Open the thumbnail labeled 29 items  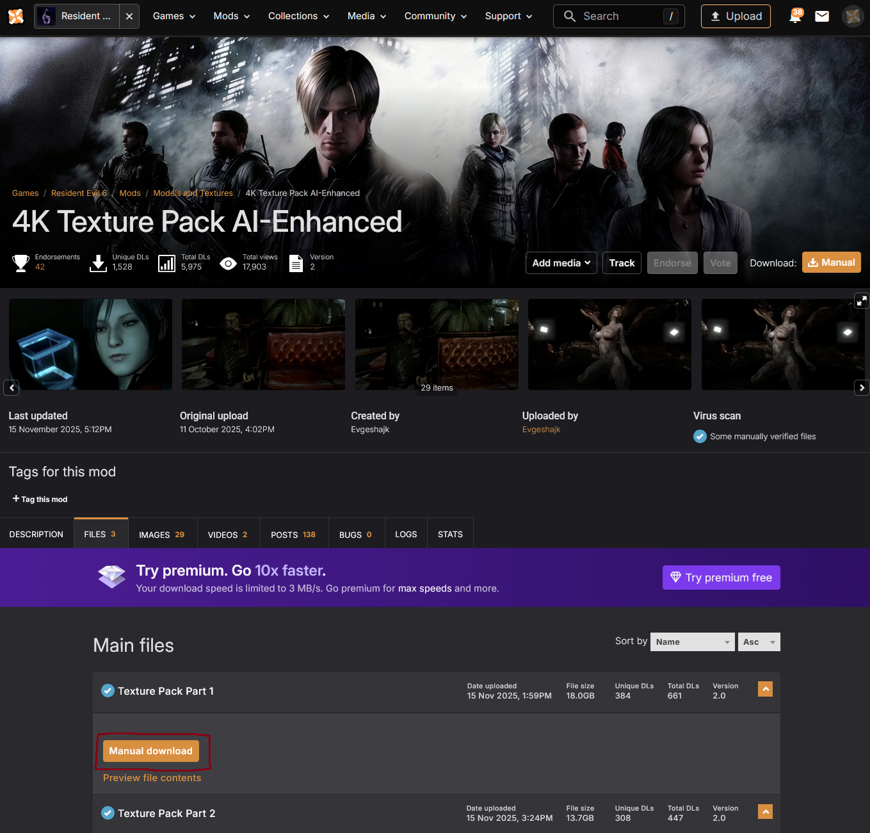coord(437,344)
